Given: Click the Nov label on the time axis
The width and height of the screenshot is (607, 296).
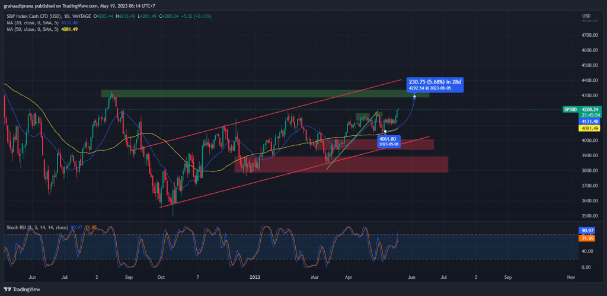Looking at the screenshot, I should (570, 278).
